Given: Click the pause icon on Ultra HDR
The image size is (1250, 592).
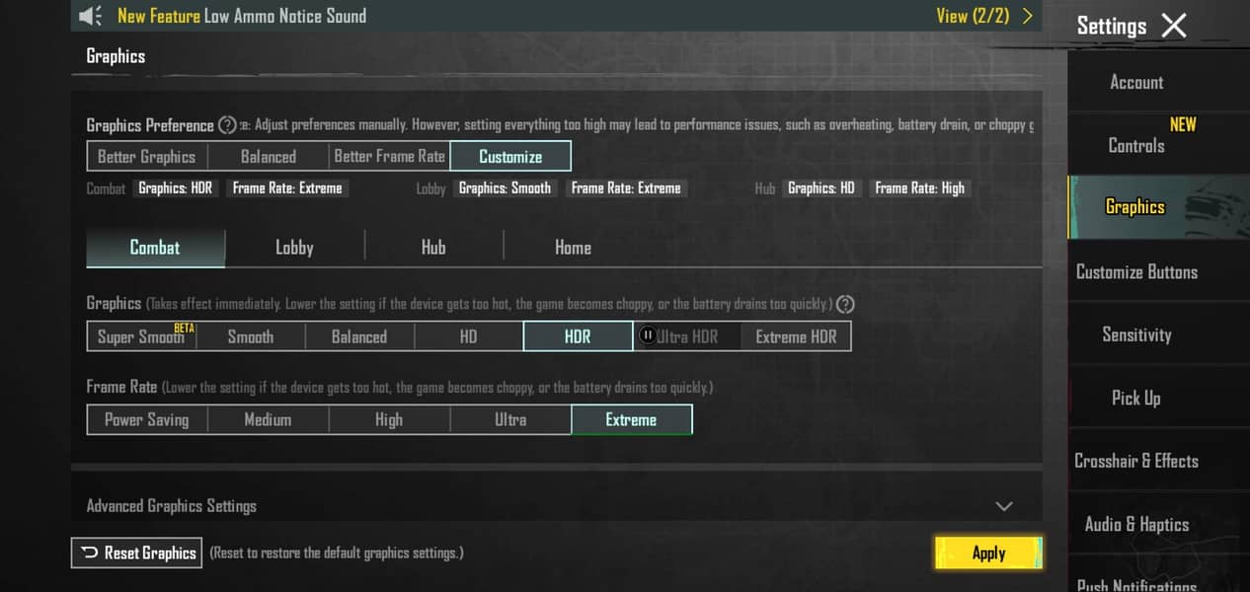Looking at the screenshot, I should (x=648, y=335).
